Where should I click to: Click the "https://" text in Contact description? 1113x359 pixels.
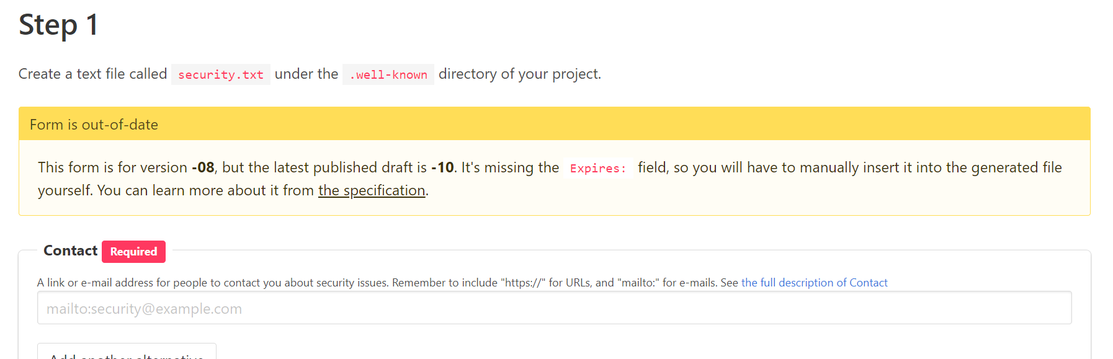[x=523, y=283]
